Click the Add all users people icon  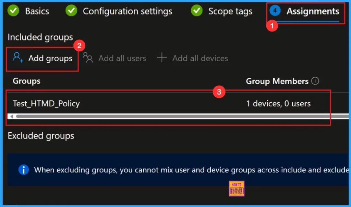[x=88, y=58]
